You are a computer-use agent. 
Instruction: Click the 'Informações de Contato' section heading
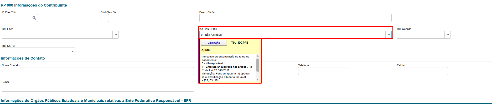[x=23, y=58]
